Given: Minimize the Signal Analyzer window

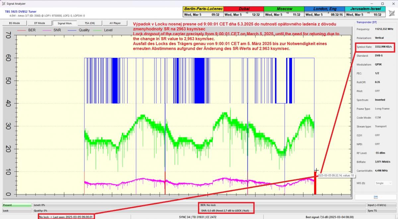Looking at the screenshot, I should pos(372,3).
